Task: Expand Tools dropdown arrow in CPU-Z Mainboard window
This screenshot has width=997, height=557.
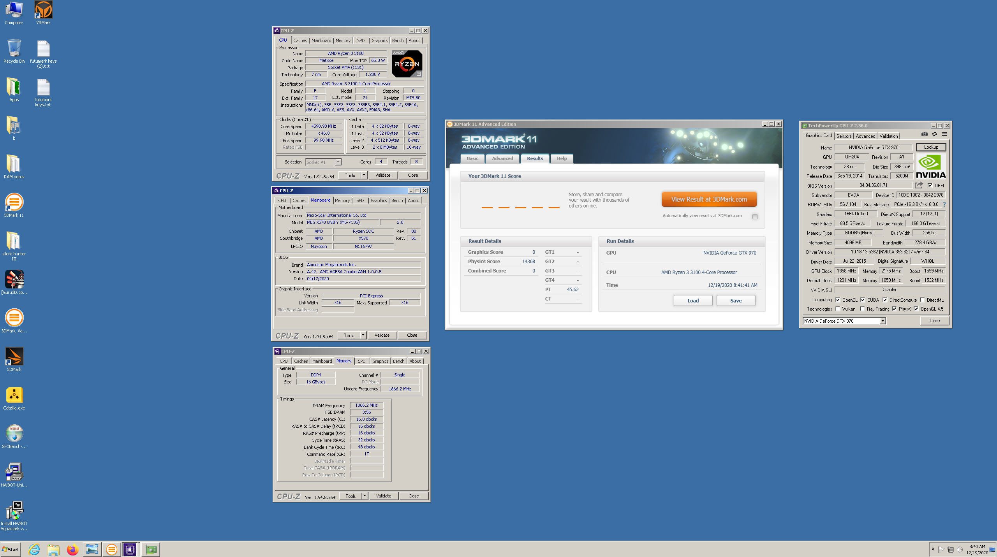Action: coord(363,335)
